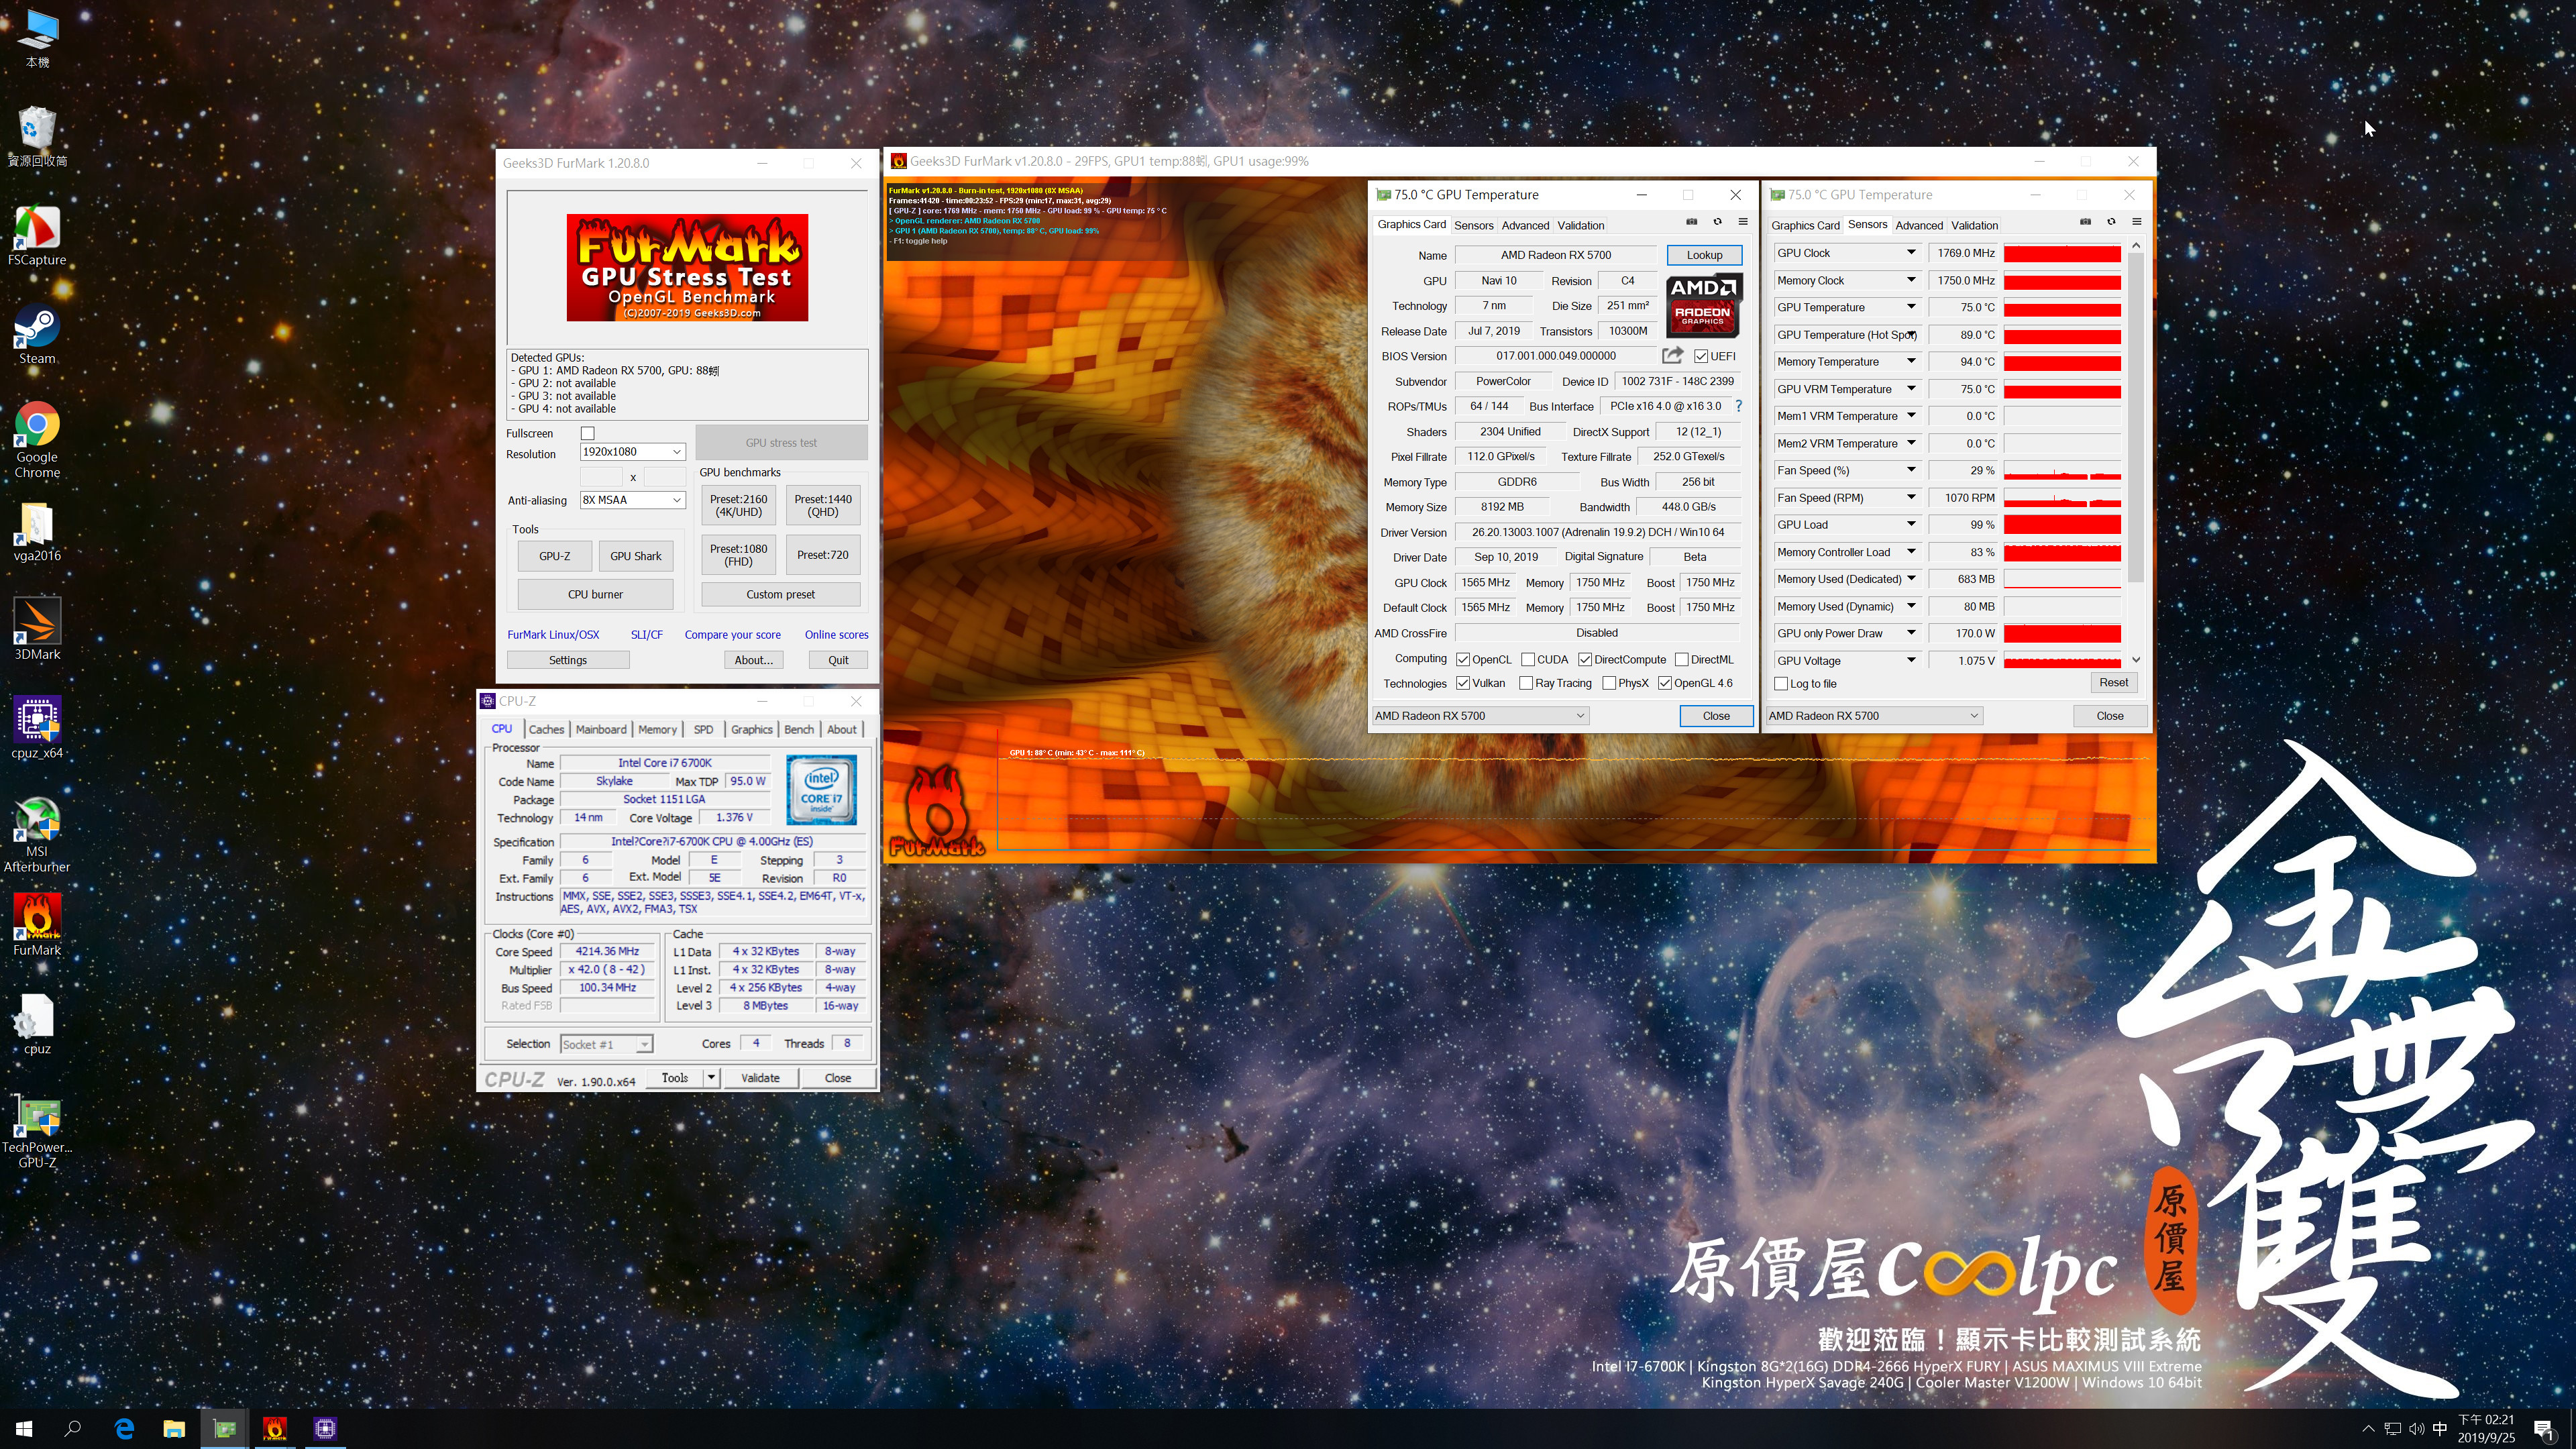Viewport: 2576px width, 1449px height.
Task: Click the GPU Temperature red sensor graph
Action: click(2062, 308)
